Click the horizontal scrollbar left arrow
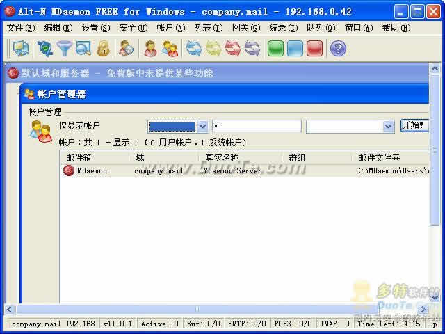 pos(9,309)
